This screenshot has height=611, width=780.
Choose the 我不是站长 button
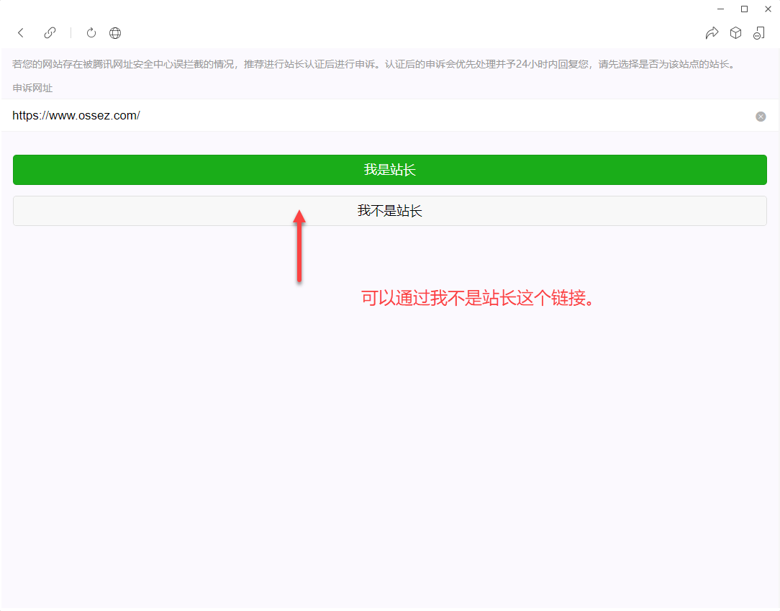click(389, 211)
